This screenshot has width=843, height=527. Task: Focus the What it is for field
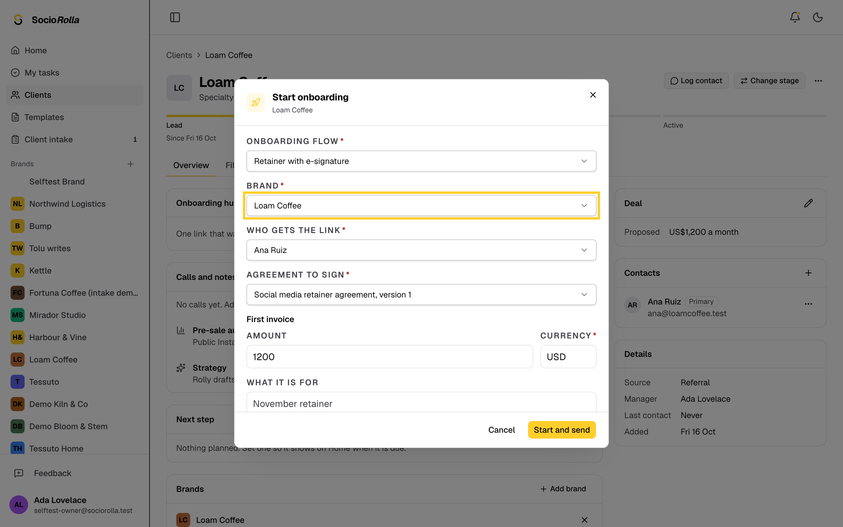pyautogui.click(x=421, y=402)
